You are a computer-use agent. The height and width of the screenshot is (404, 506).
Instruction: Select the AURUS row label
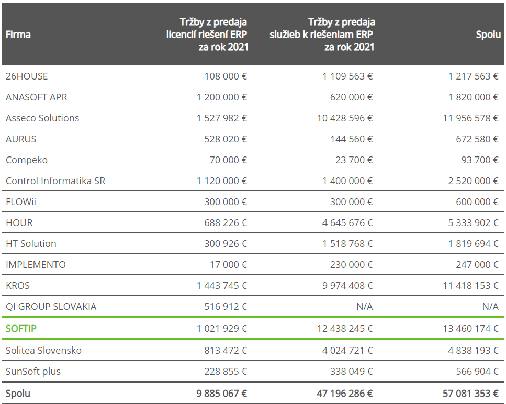pyautogui.click(x=21, y=139)
